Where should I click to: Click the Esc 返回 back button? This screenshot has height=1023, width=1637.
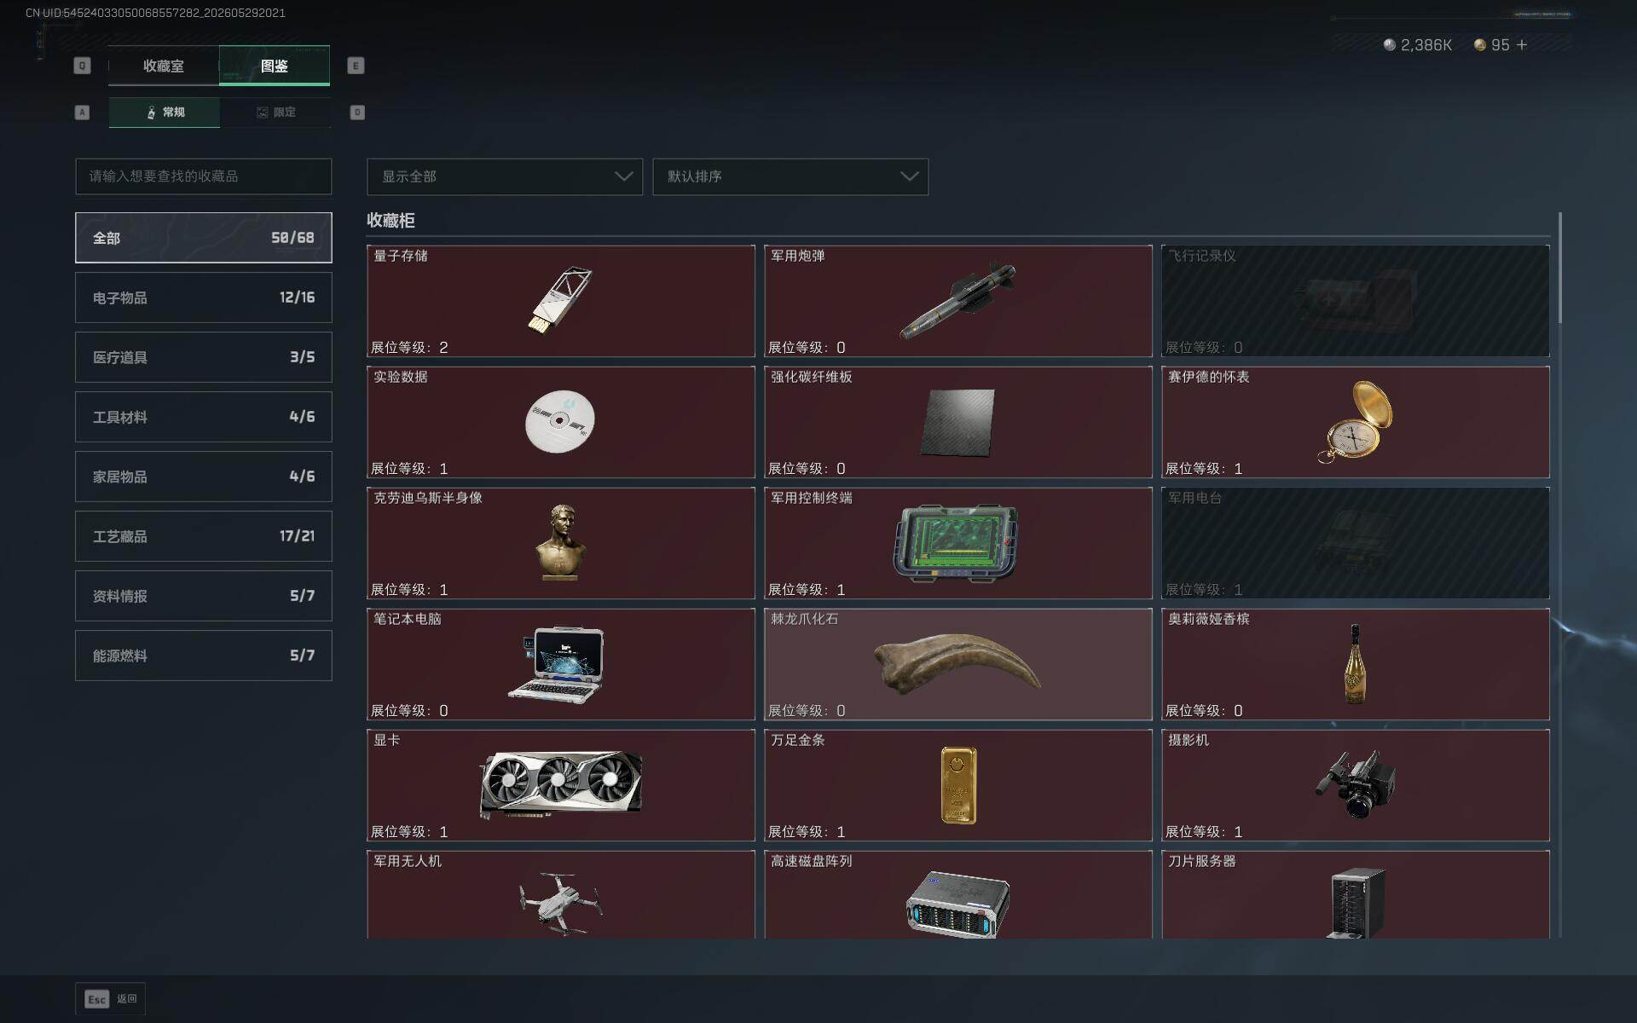(x=110, y=999)
